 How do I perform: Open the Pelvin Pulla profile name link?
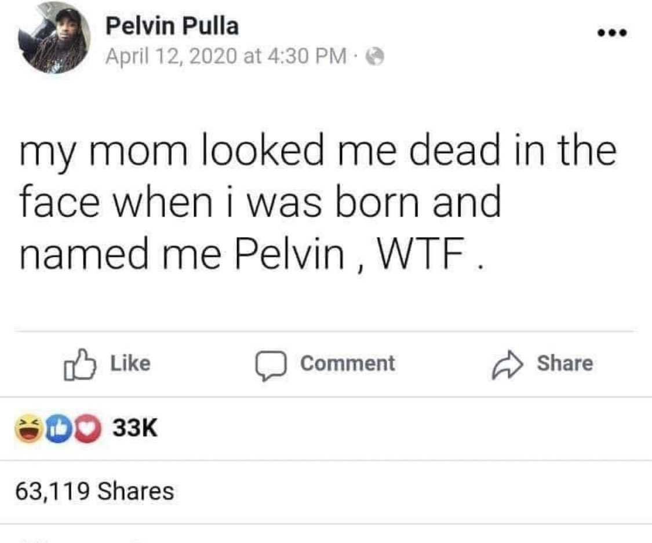(172, 26)
